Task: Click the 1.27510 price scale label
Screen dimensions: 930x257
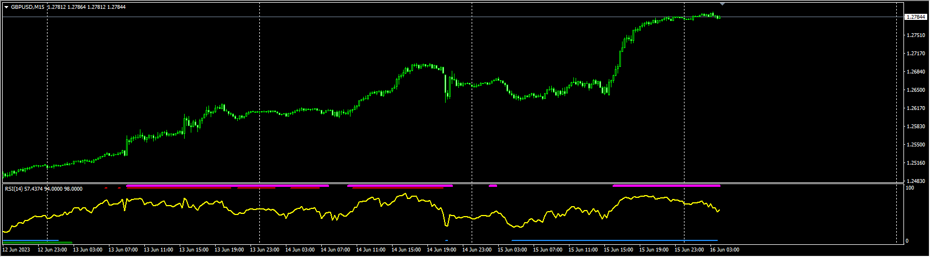Action: point(916,35)
